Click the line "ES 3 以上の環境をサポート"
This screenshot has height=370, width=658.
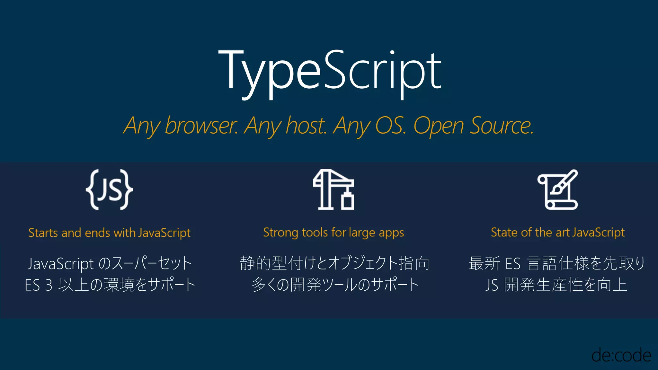point(110,285)
